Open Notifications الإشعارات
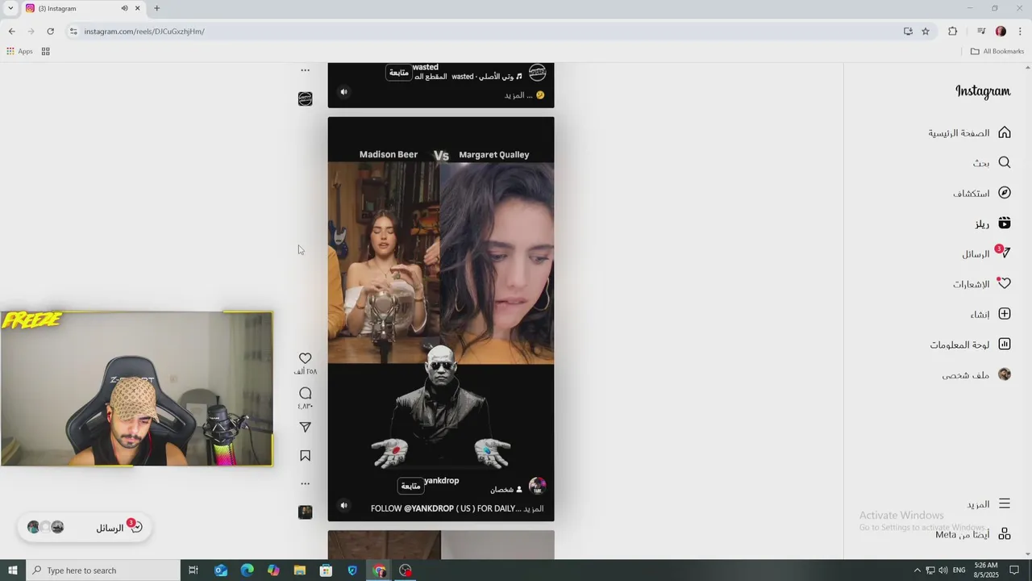 click(x=982, y=284)
